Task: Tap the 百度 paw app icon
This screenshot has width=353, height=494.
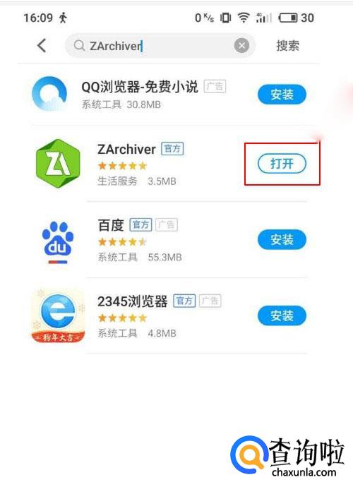Action: click(58, 242)
